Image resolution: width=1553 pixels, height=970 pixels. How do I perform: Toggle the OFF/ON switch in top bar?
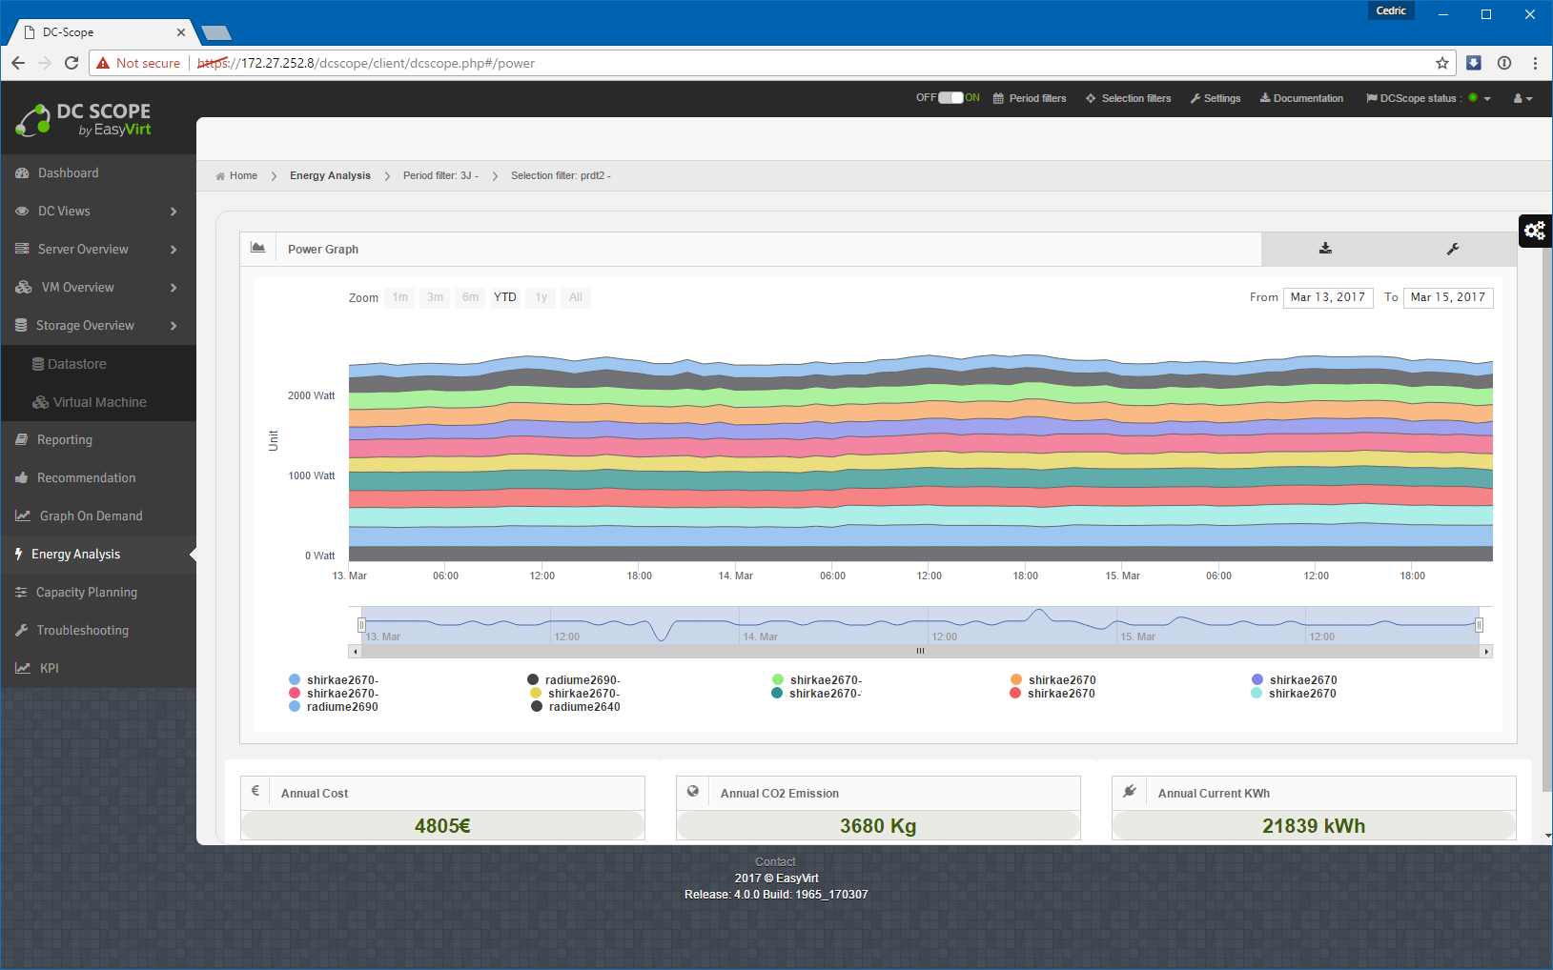coord(950,98)
